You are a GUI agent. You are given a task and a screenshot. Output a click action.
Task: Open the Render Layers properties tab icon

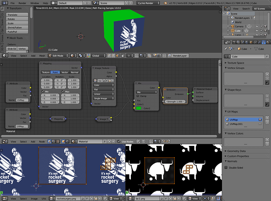point(238,42)
